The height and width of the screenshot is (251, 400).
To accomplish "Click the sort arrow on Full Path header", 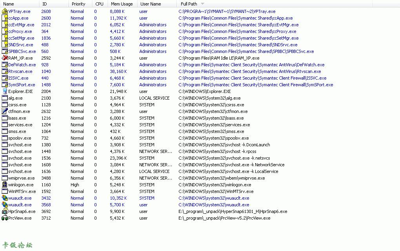I will pos(203,4).
